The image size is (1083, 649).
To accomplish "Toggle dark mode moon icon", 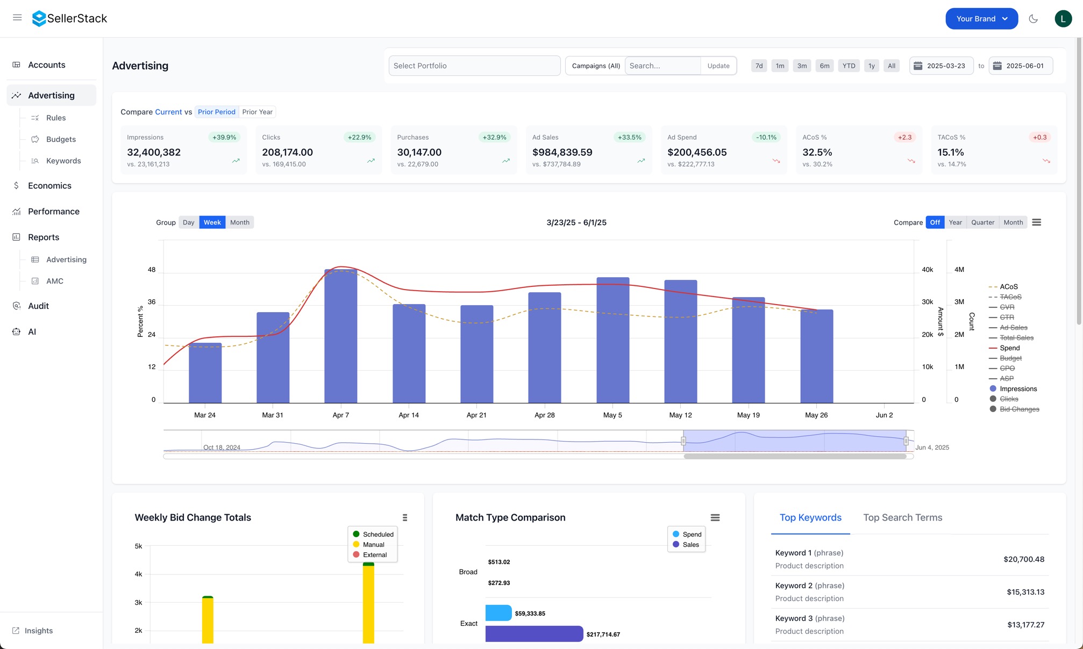I will click(1033, 19).
